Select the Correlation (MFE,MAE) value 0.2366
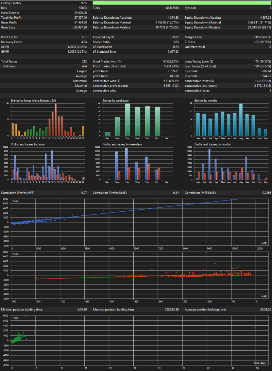The width and height of the screenshot is (272, 371). (267, 193)
